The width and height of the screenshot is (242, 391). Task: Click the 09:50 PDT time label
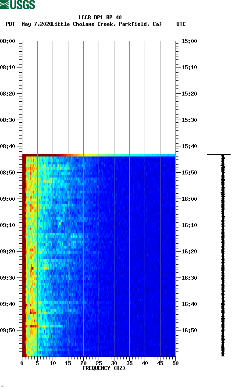tap(8, 331)
